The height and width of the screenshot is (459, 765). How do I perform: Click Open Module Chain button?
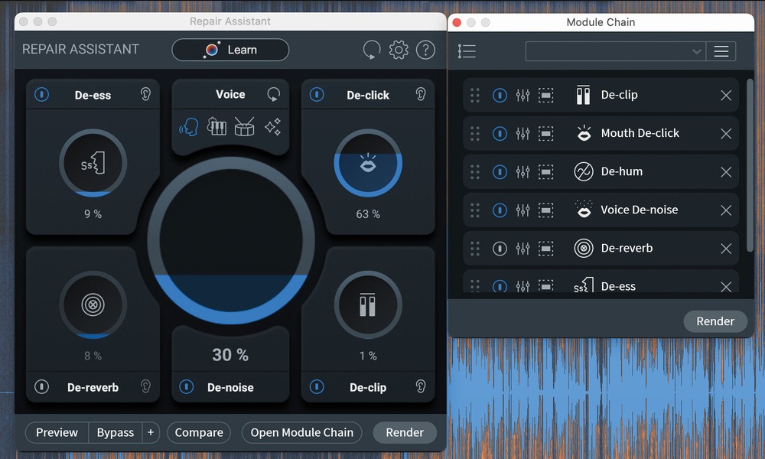pos(301,432)
